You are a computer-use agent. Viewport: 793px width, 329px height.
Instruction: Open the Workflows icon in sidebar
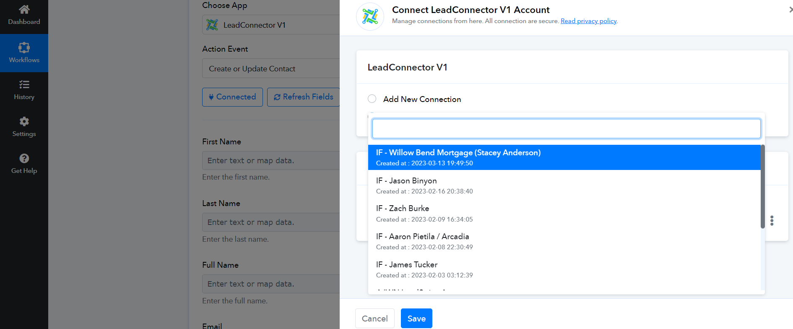[x=24, y=47]
